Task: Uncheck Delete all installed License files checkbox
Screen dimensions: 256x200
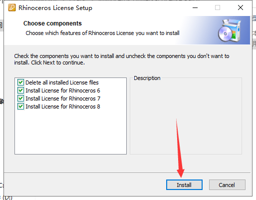Action: pos(20,82)
